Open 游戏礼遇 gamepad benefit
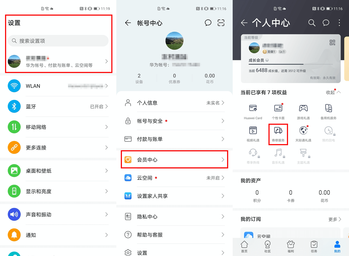The image size is (349, 256). pyautogui.click(x=303, y=112)
